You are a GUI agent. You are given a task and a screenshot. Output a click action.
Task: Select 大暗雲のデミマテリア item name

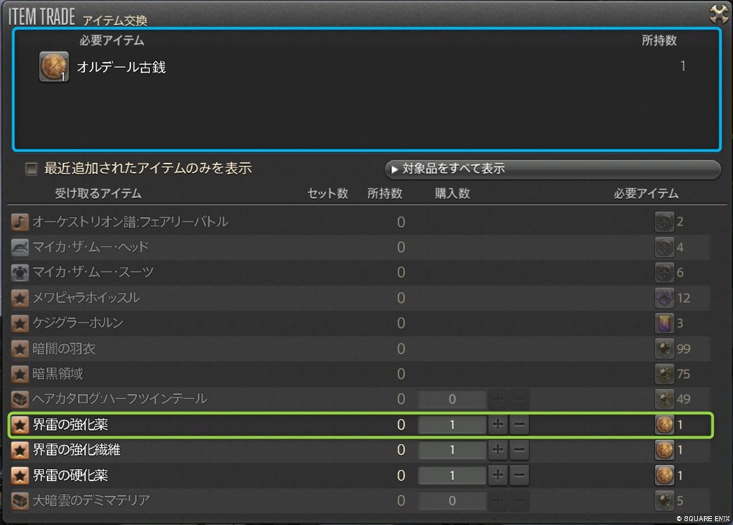91,501
